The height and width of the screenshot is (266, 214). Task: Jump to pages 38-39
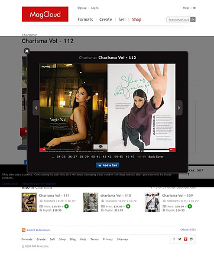coord(84,157)
